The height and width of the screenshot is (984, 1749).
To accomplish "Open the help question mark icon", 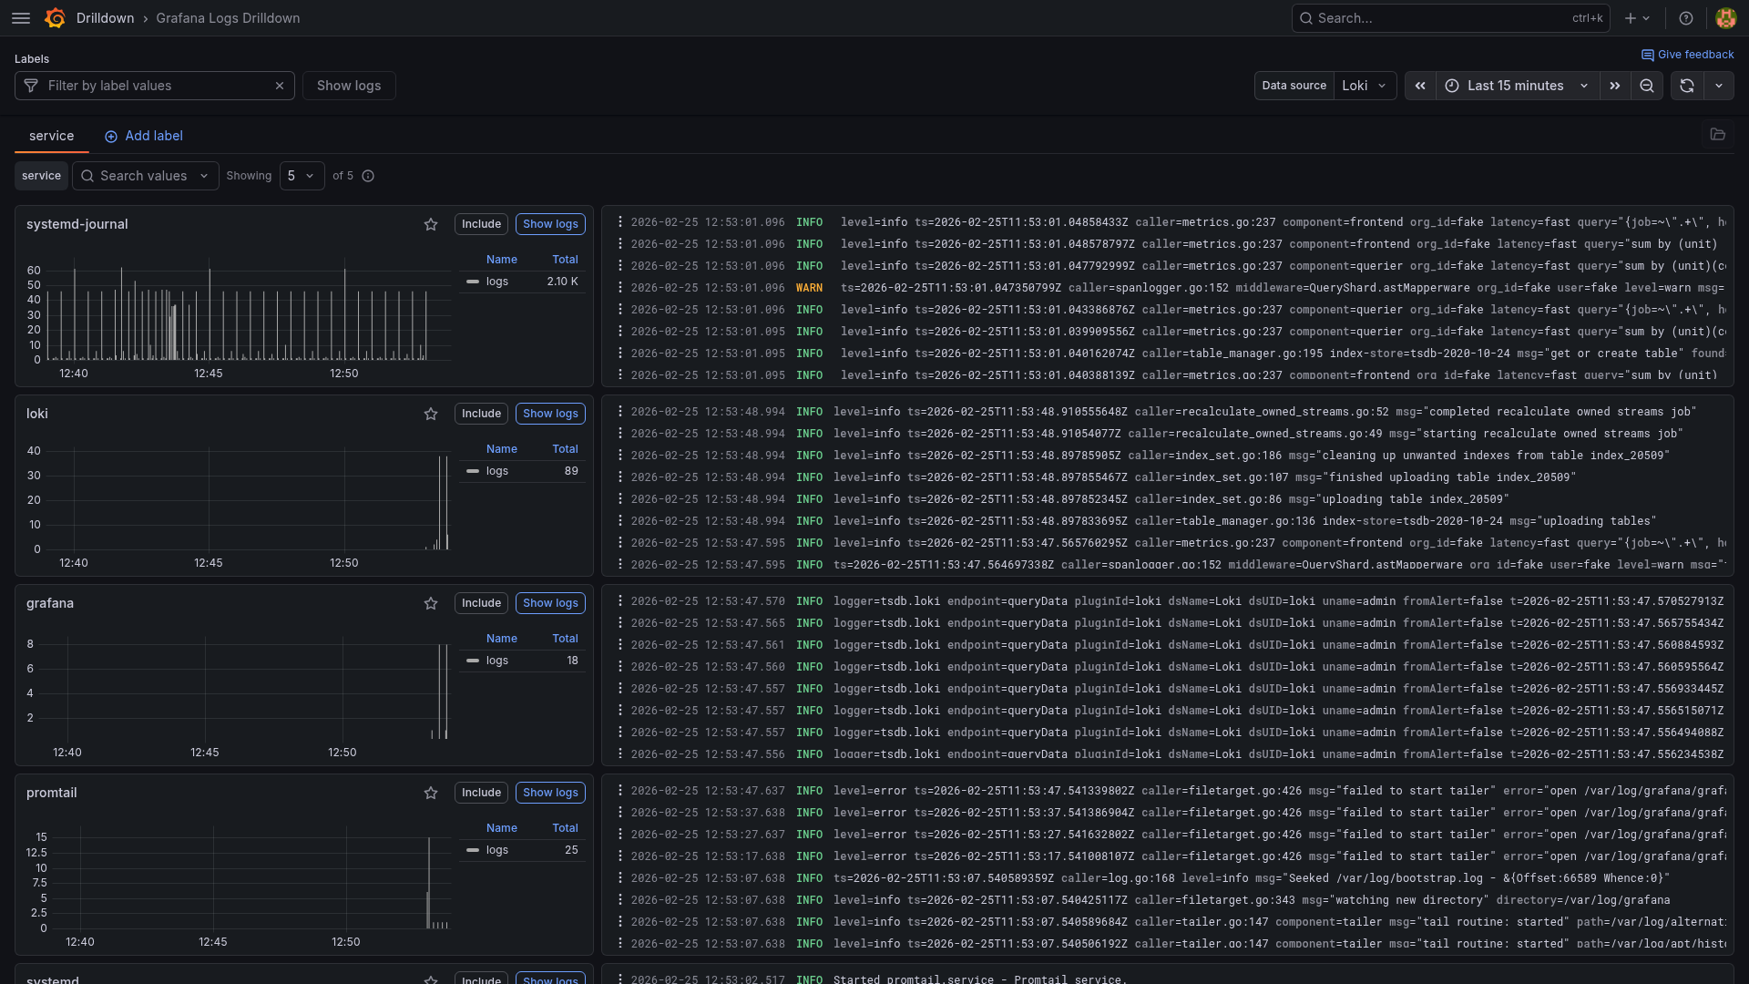I will [x=1686, y=18].
